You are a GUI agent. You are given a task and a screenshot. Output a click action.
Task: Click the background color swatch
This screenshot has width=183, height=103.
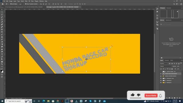pyautogui.click(x=2, y=72)
